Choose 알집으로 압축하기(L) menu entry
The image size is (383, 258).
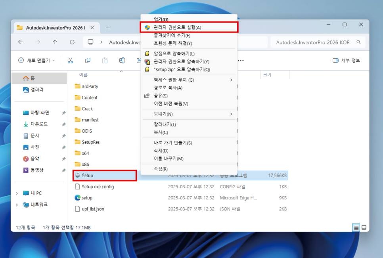click(x=189, y=54)
